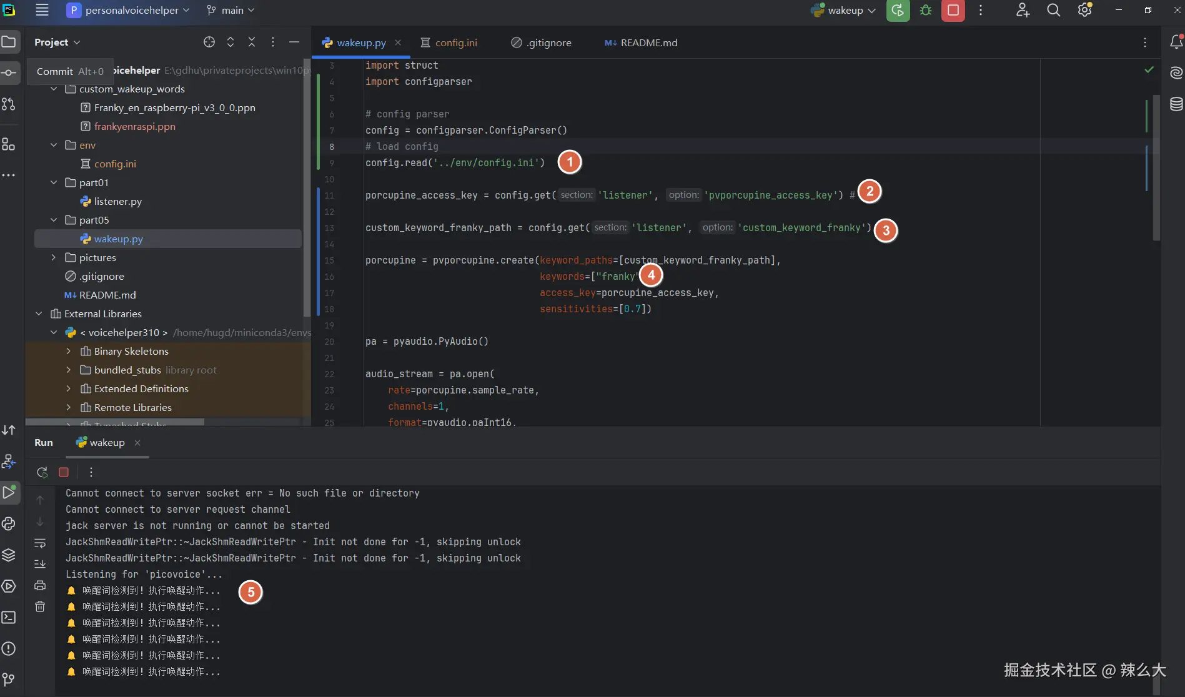Toggle the Terminal tool window
Screen dimensions: 1185x697
9,618
